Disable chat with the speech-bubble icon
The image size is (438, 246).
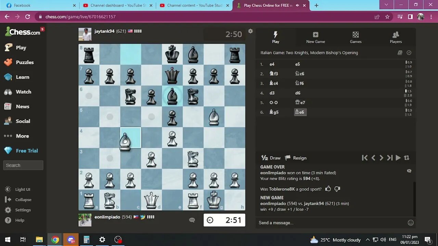[x=409, y=170]
